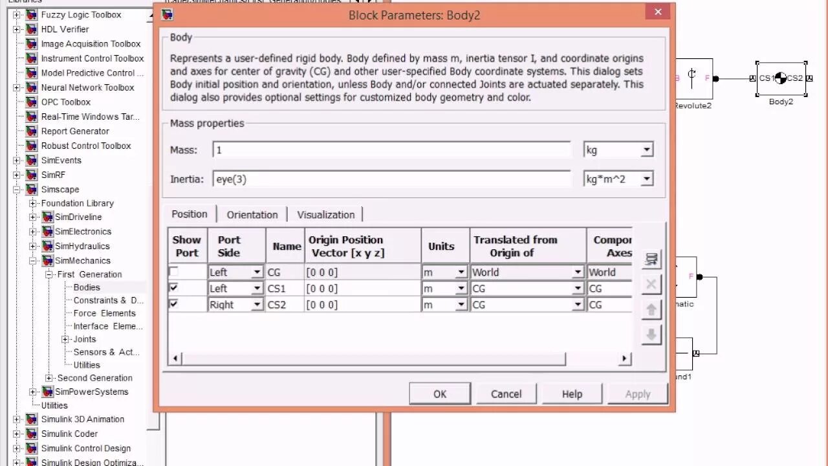Switch to the Visualization tab
Screen dimensions: 828x466
coord(326,215)
